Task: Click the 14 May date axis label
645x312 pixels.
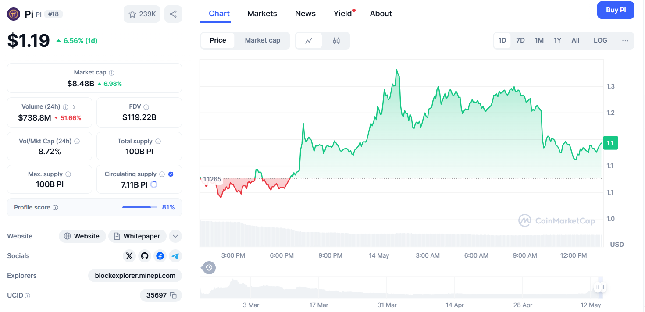Action: coord(379,255)
